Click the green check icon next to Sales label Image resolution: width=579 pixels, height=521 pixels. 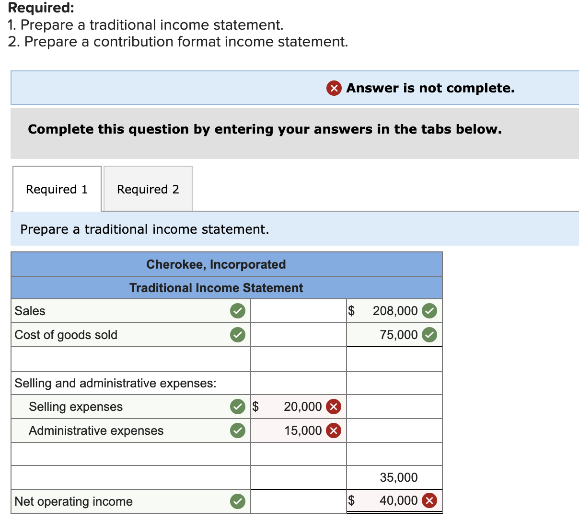pos(238,311)
